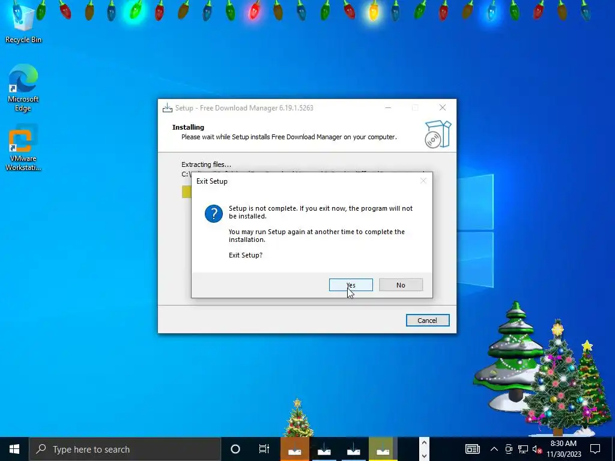Confirm exit by clicking Yes
The width and height of the screenshot is (615, 461).
pyautogui.click(x=351, y=285)
